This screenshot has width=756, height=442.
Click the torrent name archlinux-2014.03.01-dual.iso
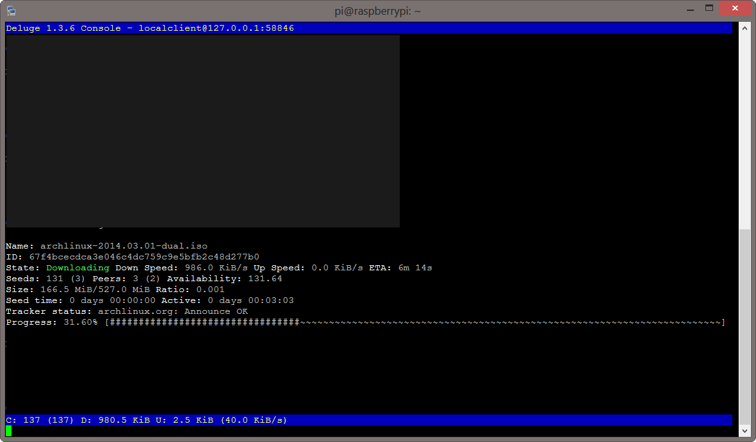click(124, 246)
